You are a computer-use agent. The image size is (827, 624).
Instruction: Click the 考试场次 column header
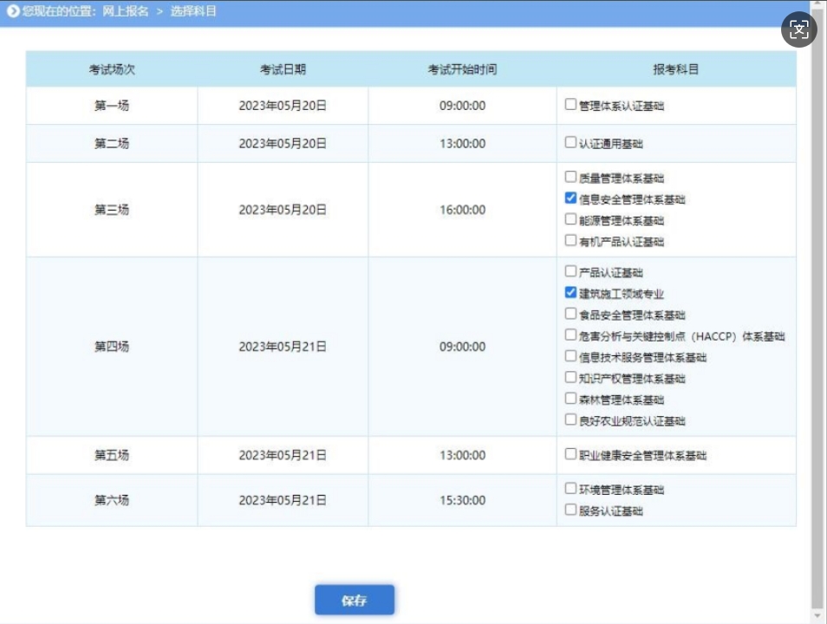[x=112, y=69]
